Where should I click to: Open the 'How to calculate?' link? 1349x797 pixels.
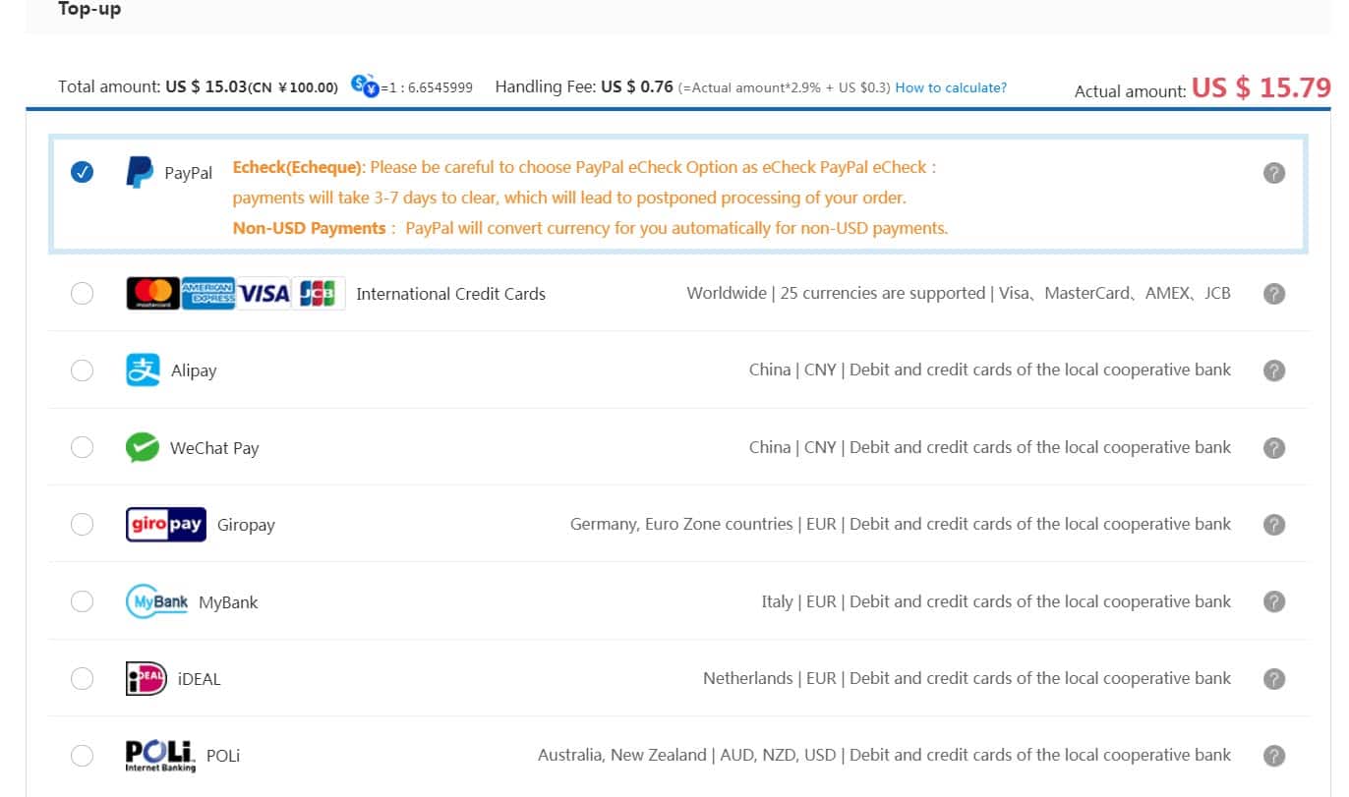click(x=951, y=87)
